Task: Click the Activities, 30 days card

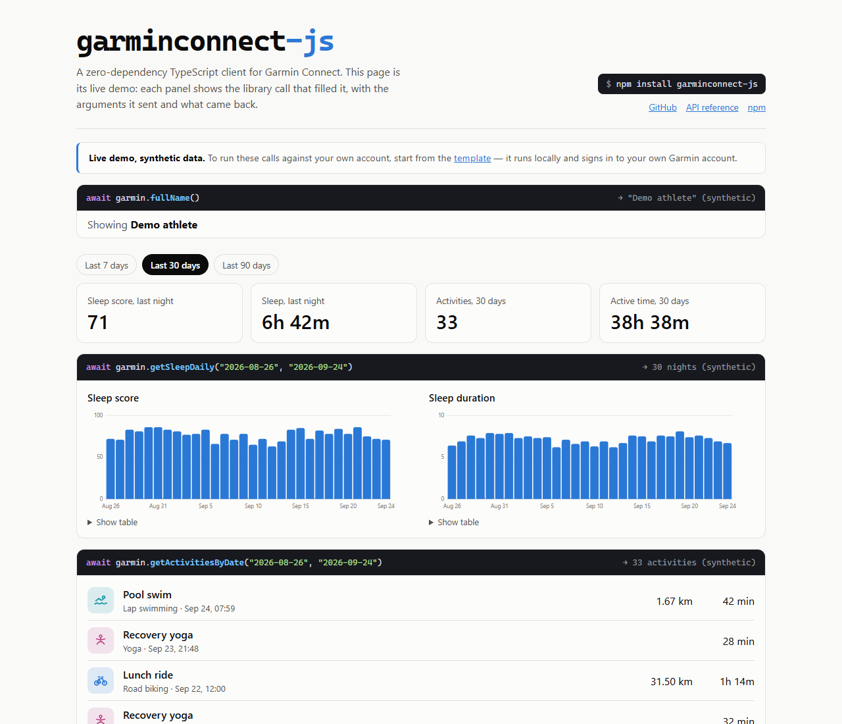Action: [x=508, y=313]
